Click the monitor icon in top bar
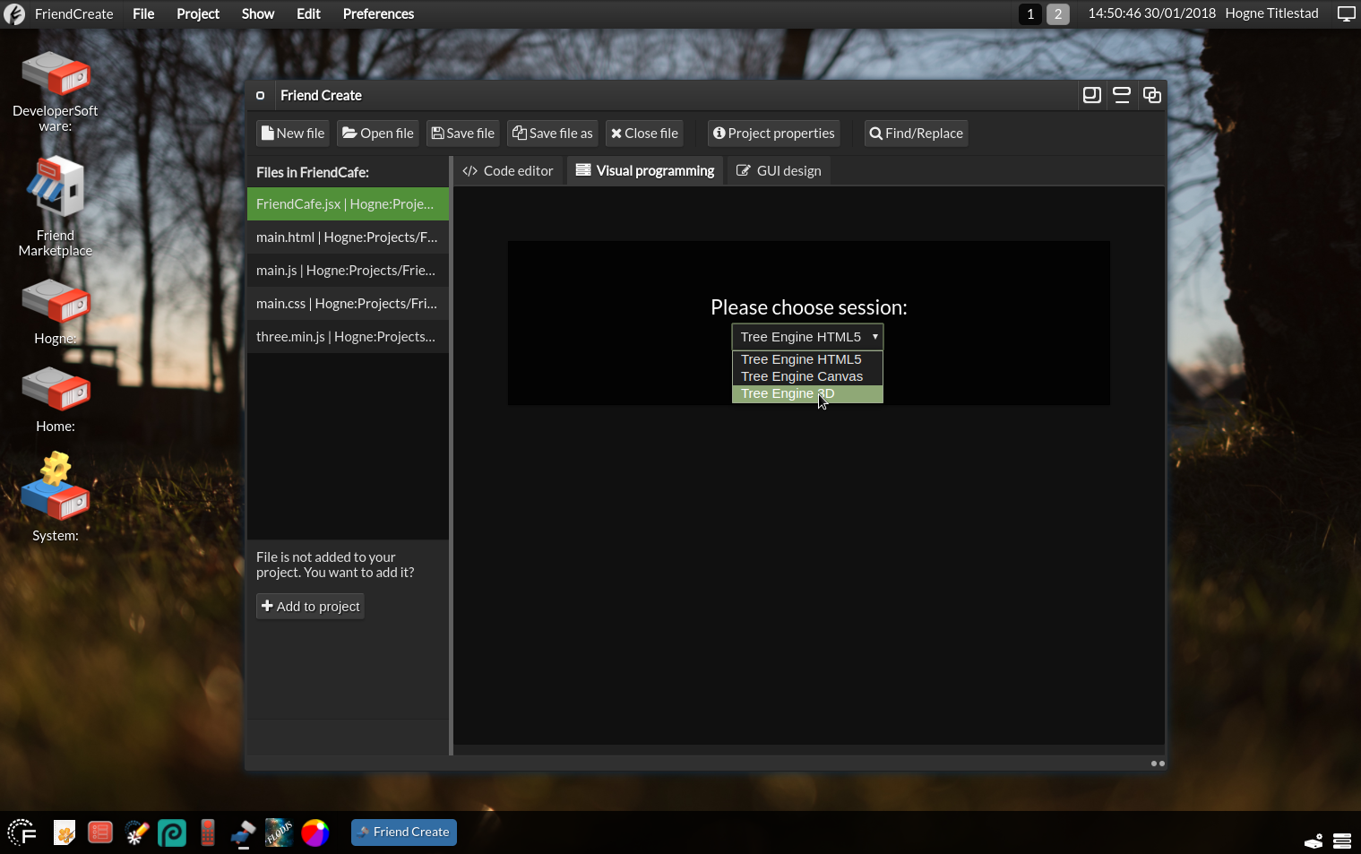Viewport: 1361px width, 854px height. click(1346, 13)
